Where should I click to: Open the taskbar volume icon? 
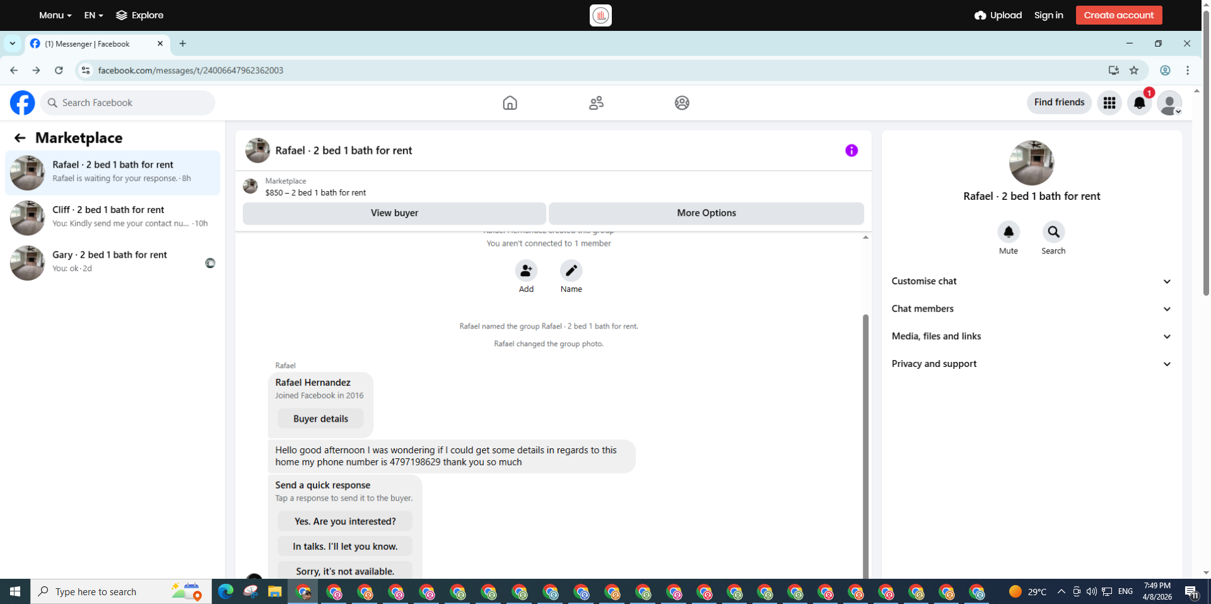coord(1091,591)
